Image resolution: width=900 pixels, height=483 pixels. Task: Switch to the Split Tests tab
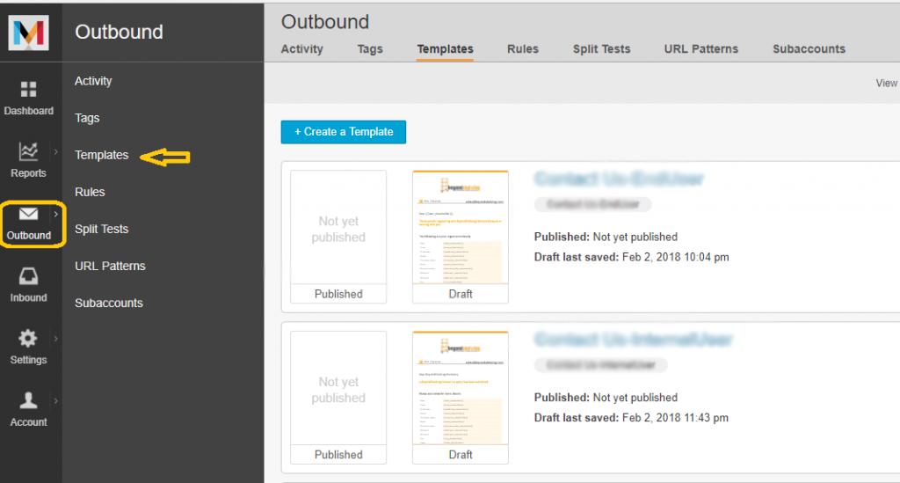pos(601,49)
